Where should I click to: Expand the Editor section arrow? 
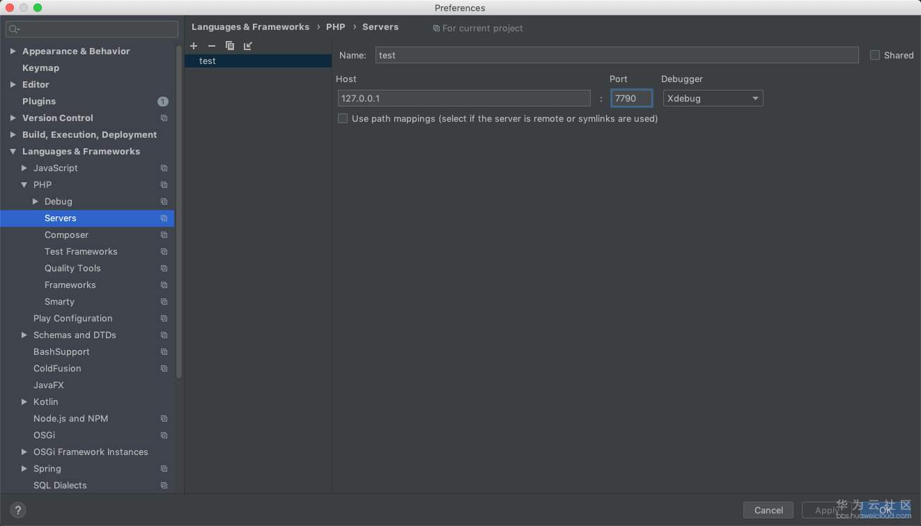13,85
